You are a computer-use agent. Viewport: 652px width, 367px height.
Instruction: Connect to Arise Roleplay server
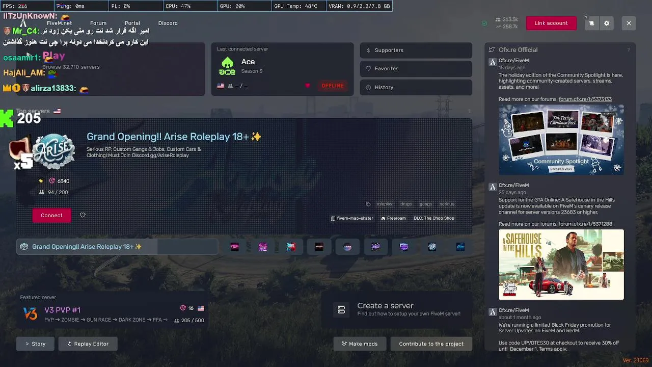point(51,215)
